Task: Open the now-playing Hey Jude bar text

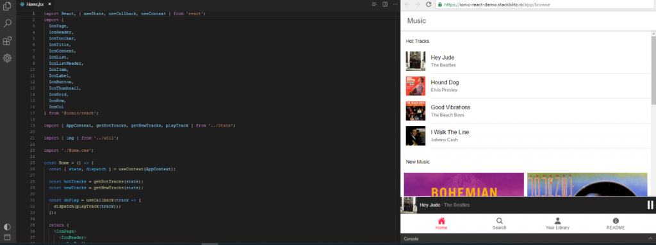Action: (x=445, y=205)
